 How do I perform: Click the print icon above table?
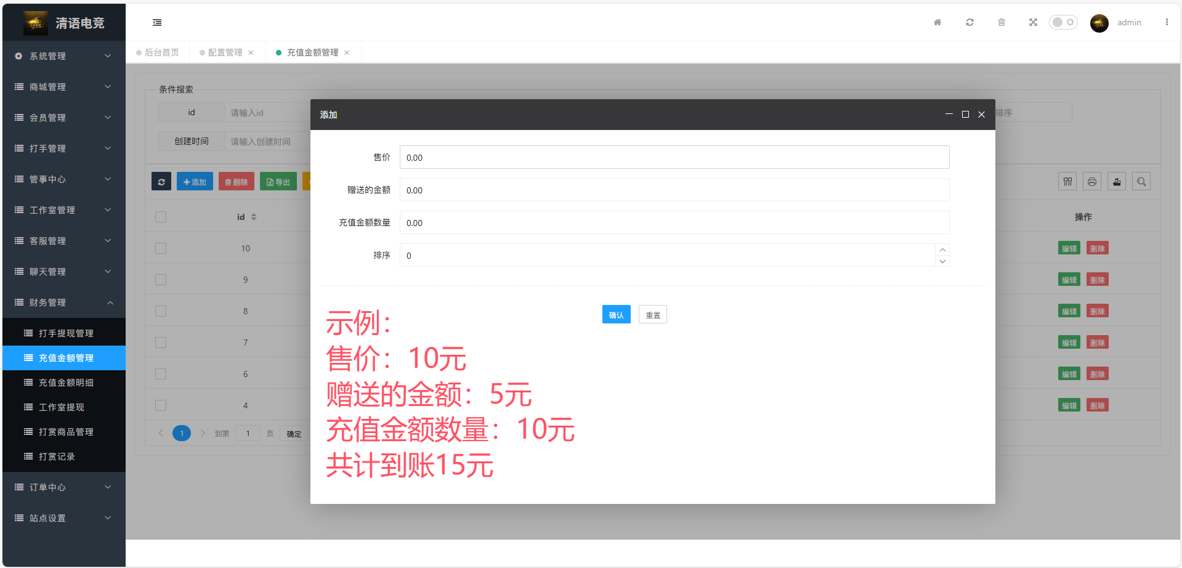1092,182
